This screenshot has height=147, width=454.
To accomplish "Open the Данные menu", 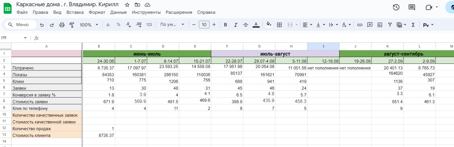I will click(x=118, y=12).
